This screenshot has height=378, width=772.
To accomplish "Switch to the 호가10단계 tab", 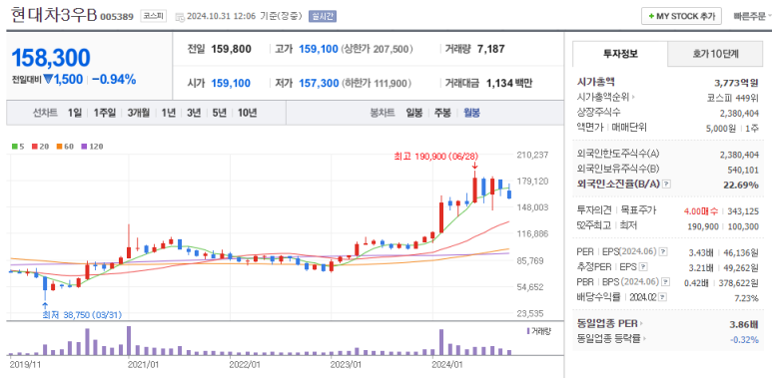I will pos(715,54).
